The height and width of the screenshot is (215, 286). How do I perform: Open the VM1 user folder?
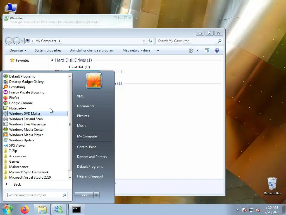[80, 96]
